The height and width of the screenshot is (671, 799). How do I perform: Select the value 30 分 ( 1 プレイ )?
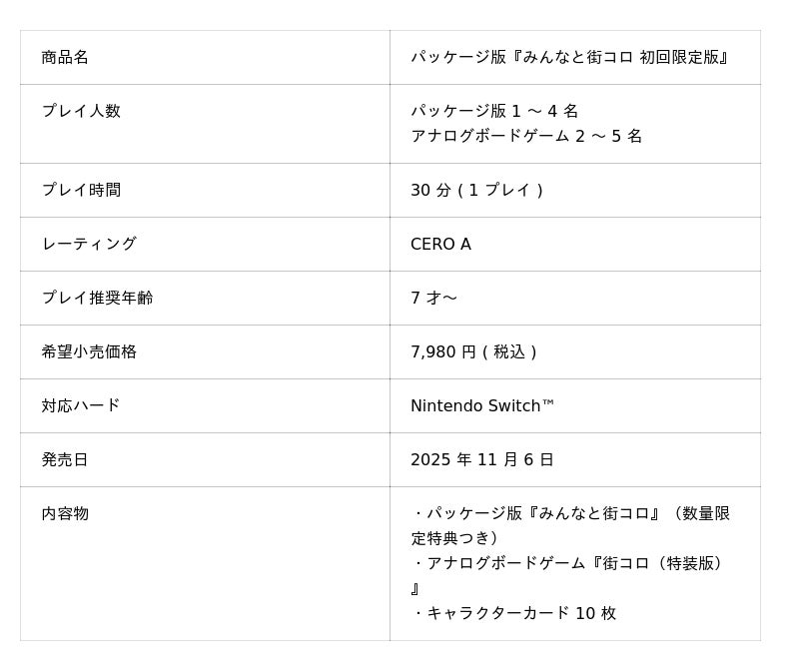476,190
